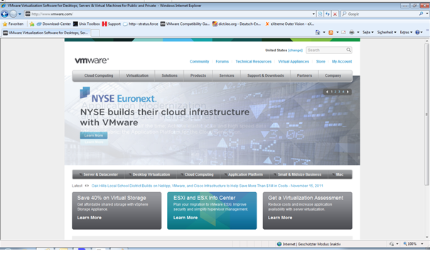The height and width of the screenshot is (269, 430).
Task: Open the Products main menu
Action: pyautogui.click(x=198, y=75)
